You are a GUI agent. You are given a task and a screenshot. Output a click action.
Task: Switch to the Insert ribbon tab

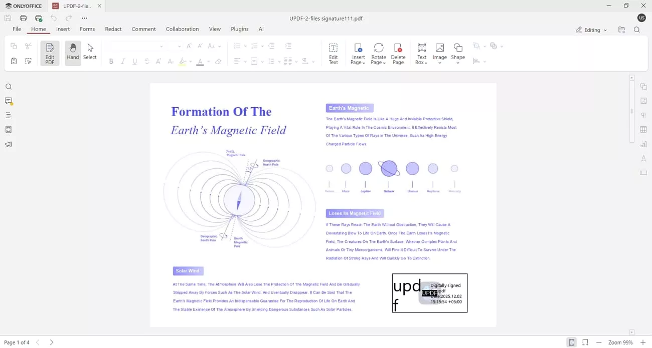point(63,29)
